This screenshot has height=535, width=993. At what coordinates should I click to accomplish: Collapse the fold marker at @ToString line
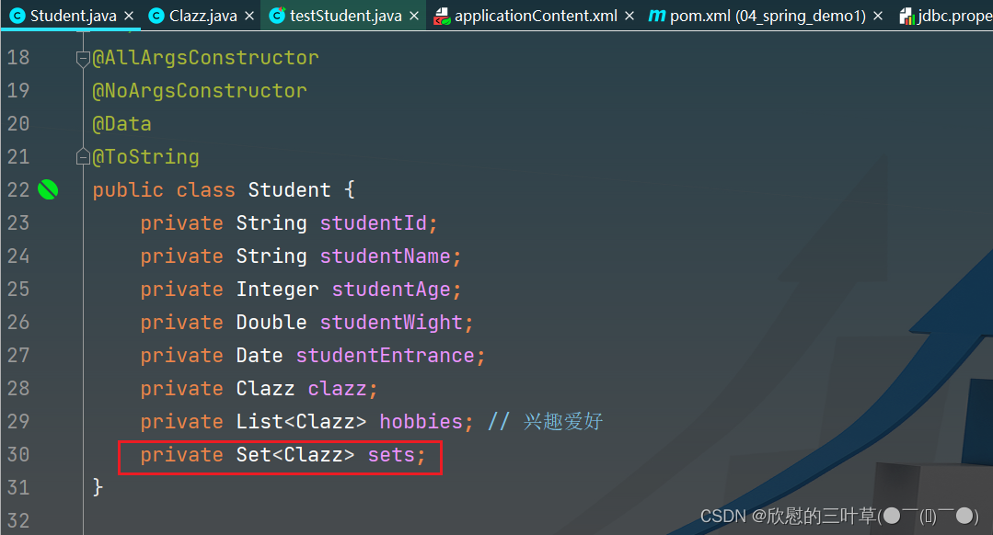pyautogui.click(x=83, y=157)
